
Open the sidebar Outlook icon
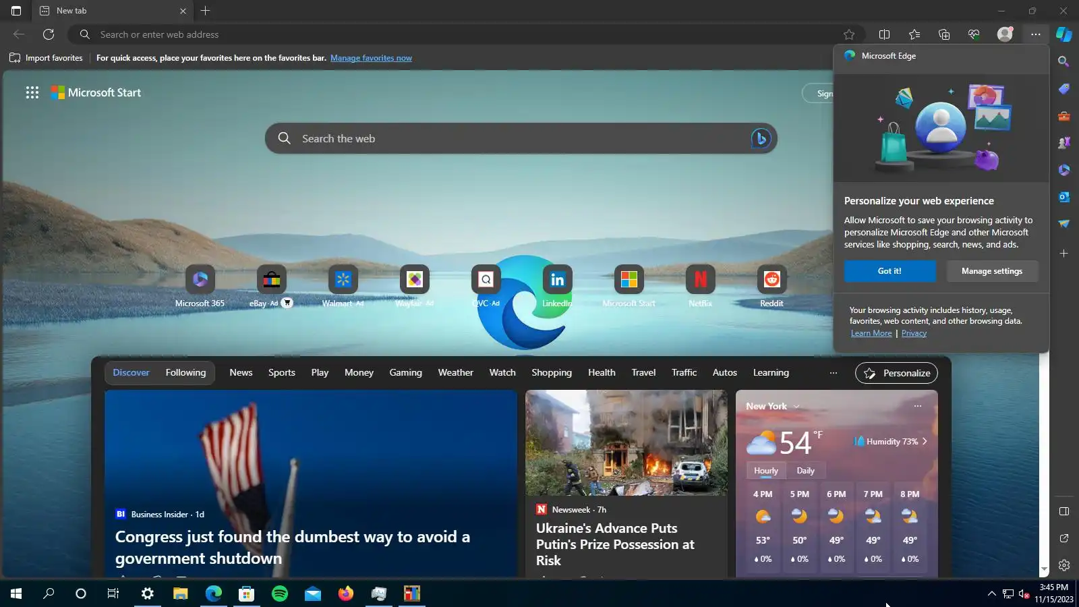(1064, 197)
